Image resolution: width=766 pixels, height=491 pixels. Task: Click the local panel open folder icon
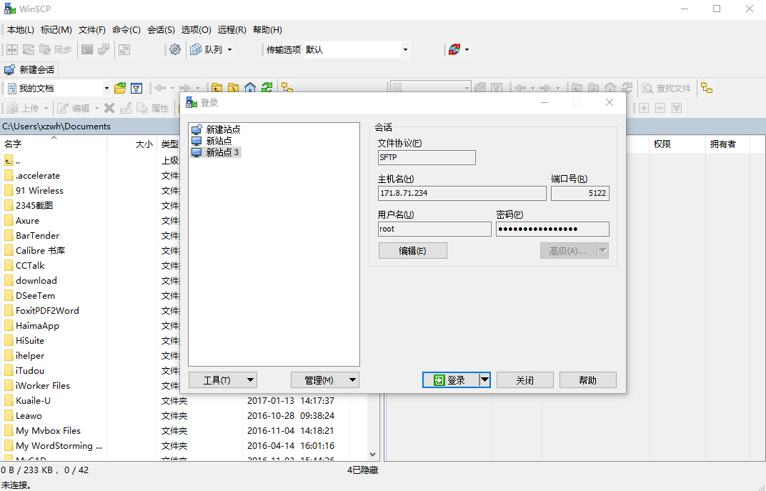pos(120,89)
